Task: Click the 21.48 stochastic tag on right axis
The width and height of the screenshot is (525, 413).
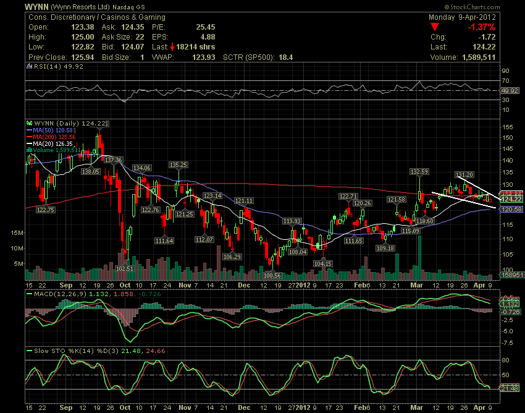Action: 509,388
